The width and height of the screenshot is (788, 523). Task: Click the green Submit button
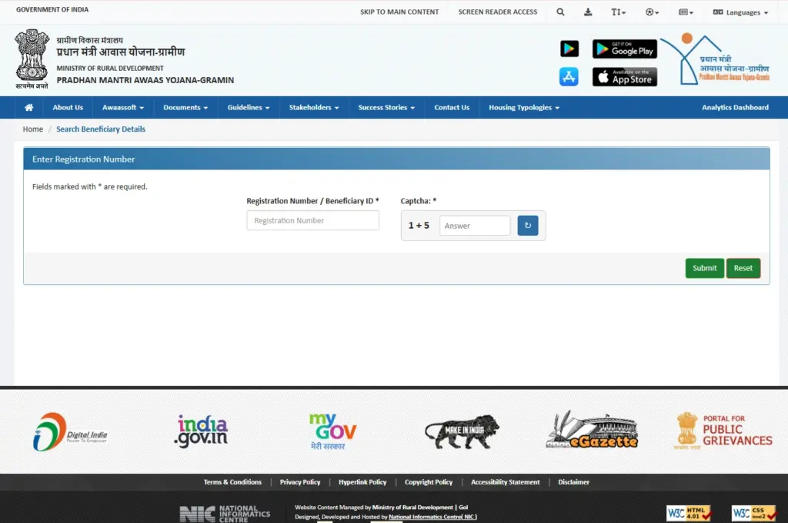tap(705, 268)
